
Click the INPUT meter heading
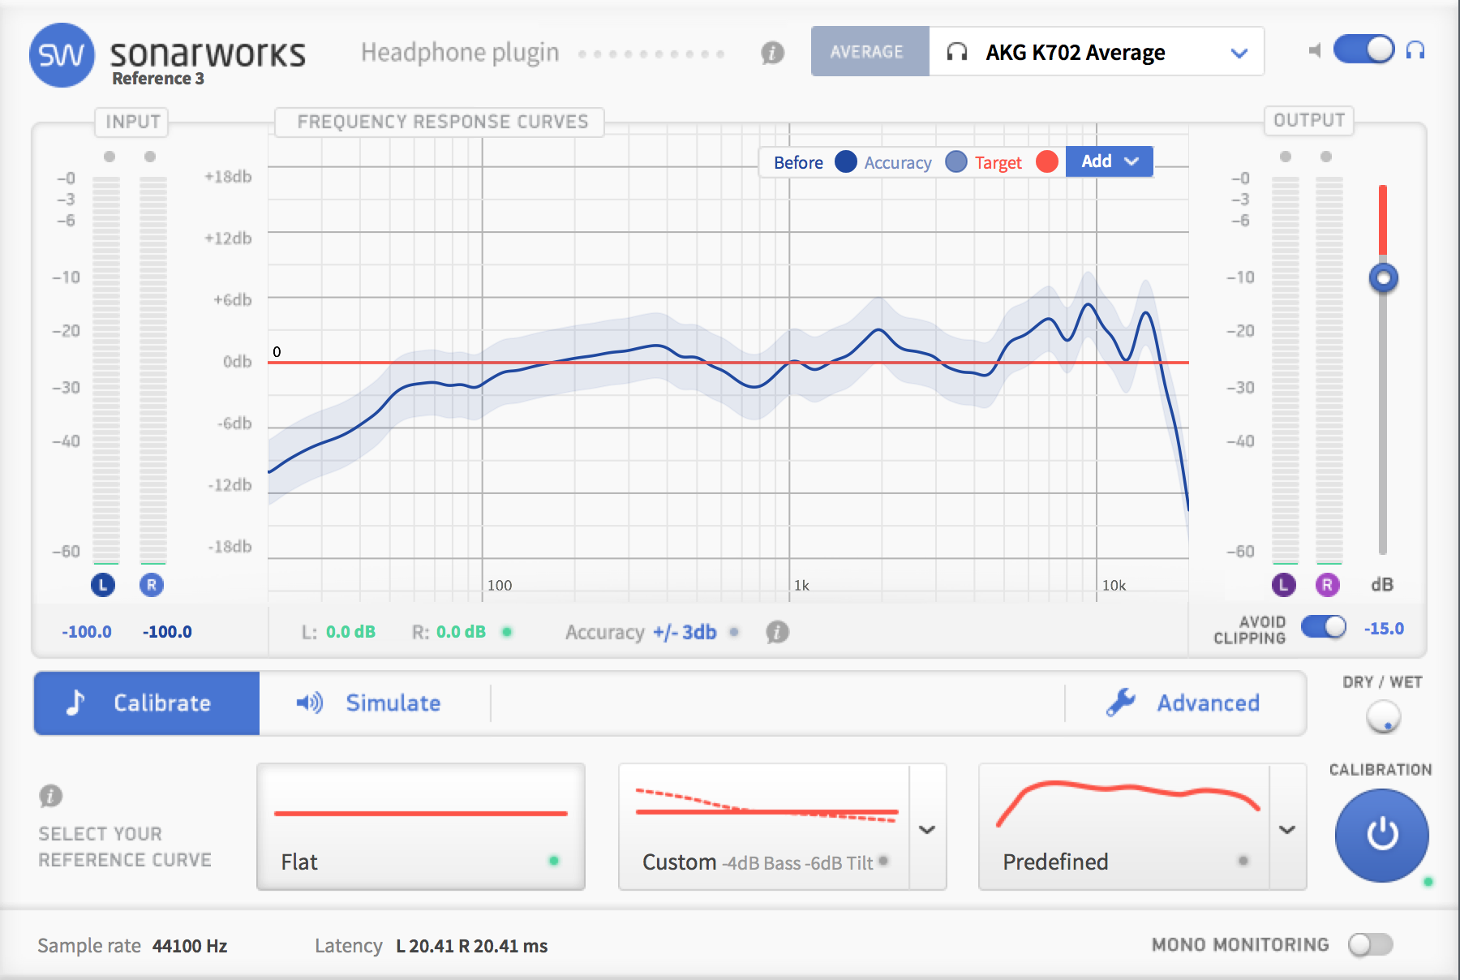tap(133, 122)
